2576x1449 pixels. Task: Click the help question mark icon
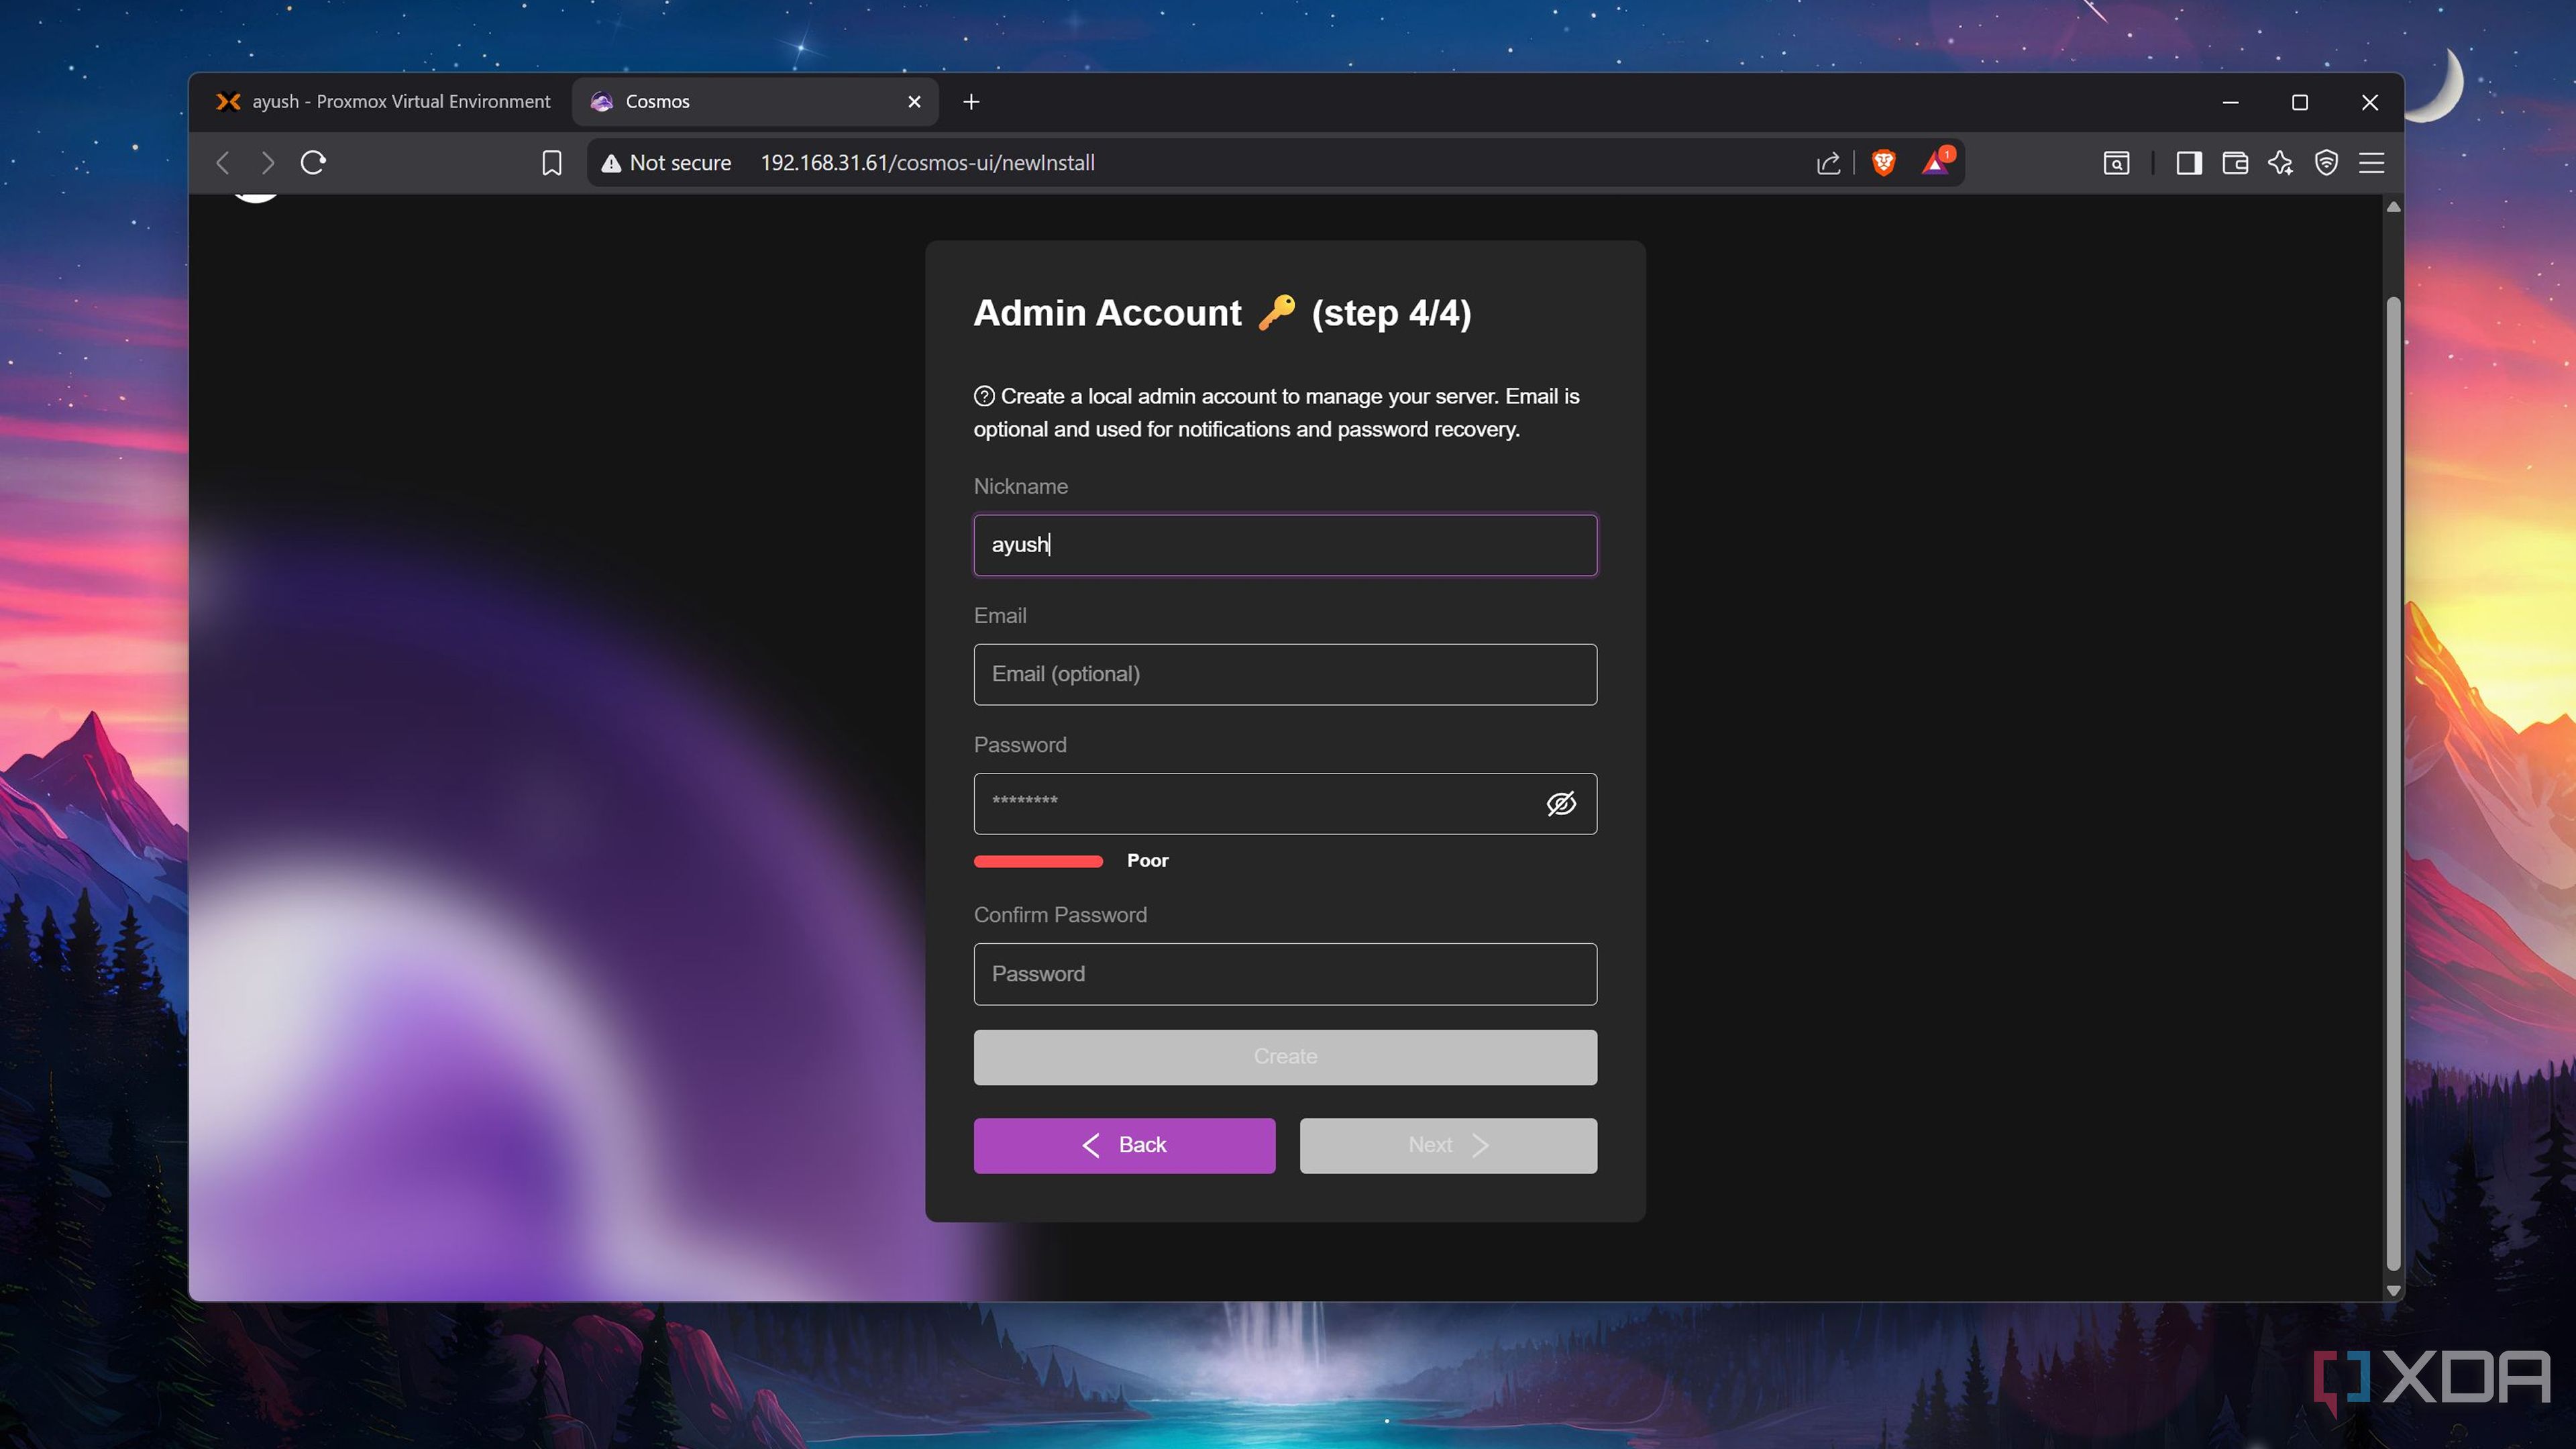click(984, 396)
